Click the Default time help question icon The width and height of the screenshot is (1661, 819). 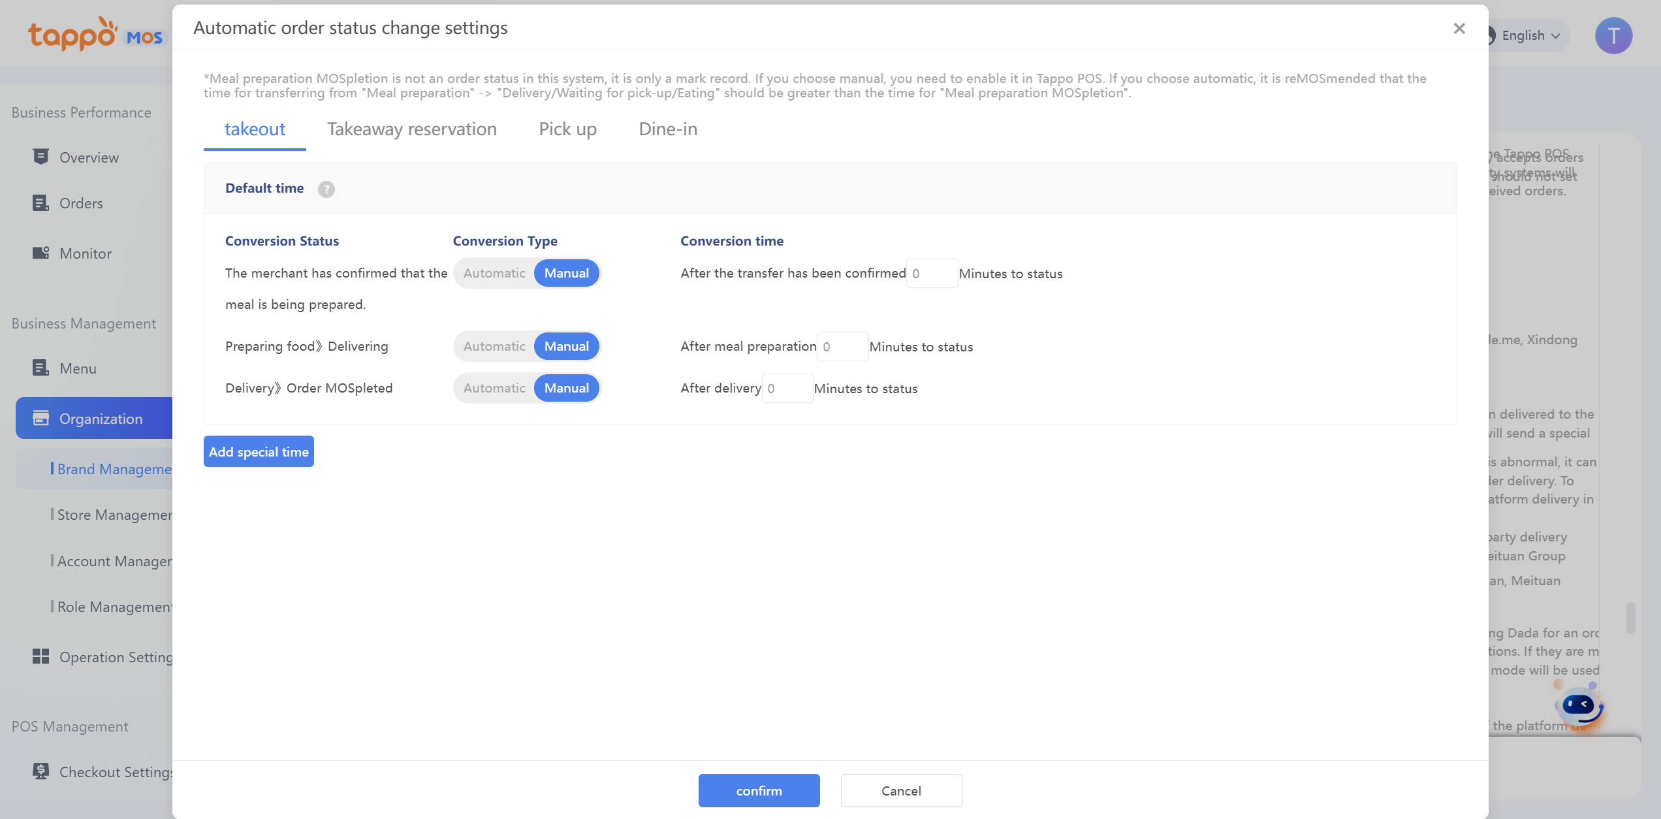[x=326, y=189]
